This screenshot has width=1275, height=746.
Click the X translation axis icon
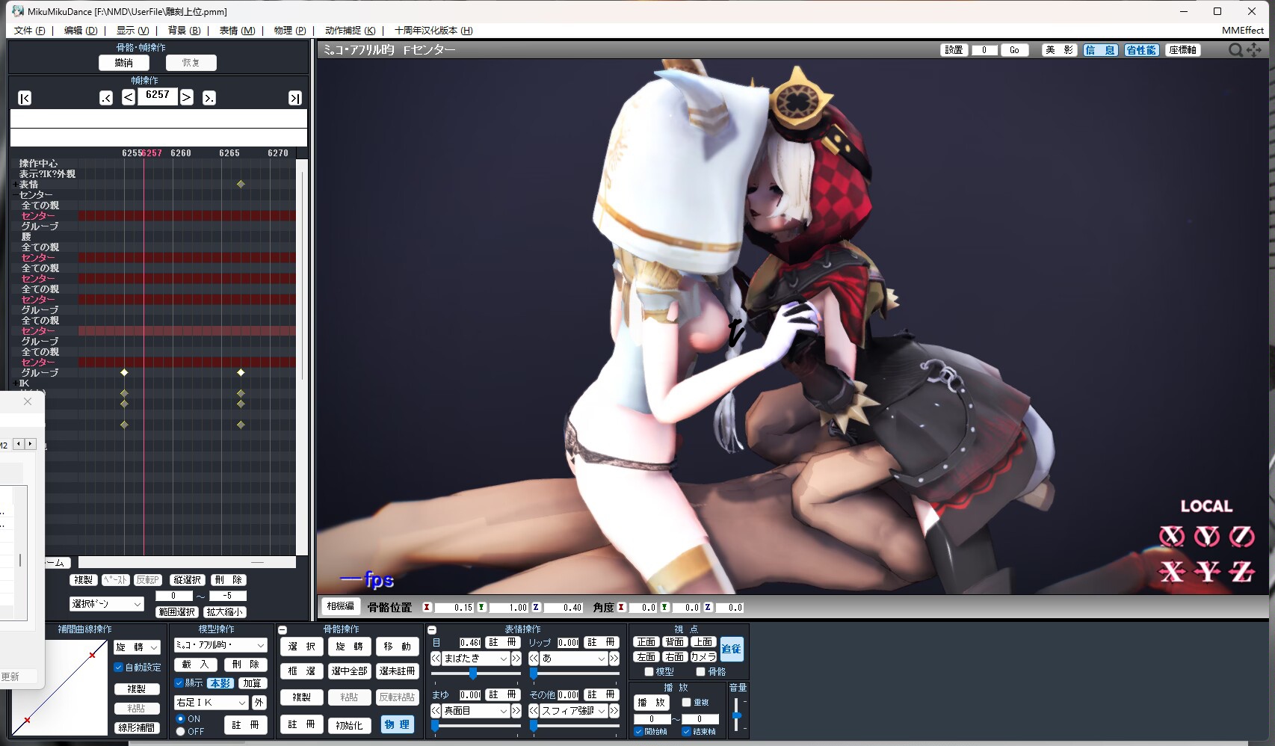click(1172, 572)
